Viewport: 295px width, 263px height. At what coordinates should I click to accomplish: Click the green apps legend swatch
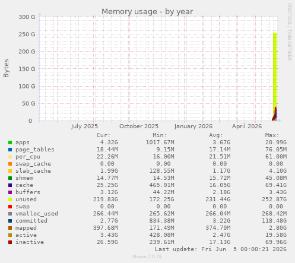10,142
